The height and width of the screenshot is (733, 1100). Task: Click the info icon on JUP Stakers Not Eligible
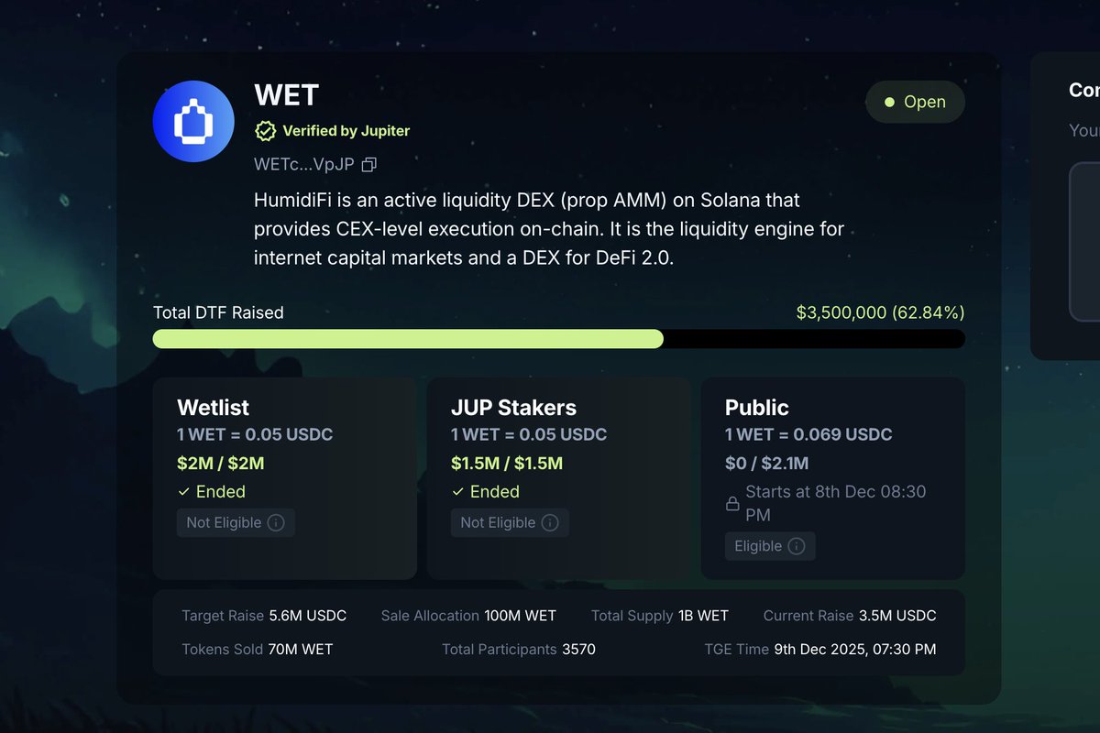(x=550, y=523)
